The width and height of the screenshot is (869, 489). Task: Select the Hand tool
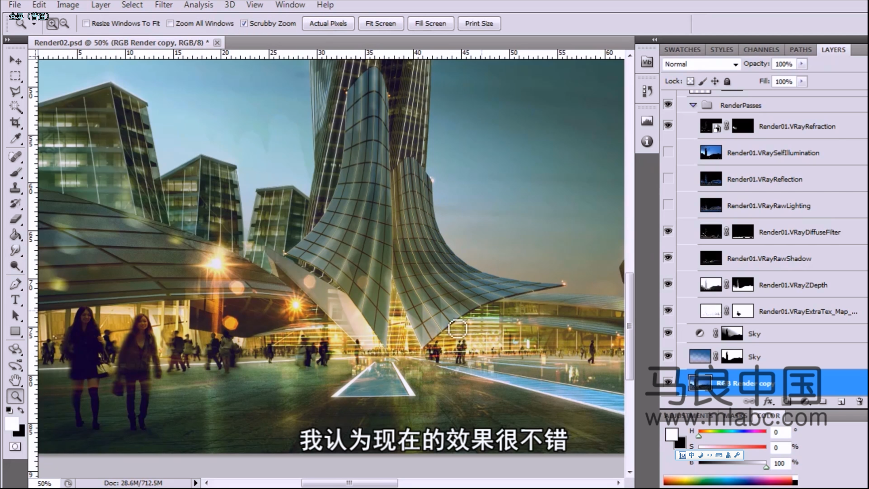(x=15, y=380)
